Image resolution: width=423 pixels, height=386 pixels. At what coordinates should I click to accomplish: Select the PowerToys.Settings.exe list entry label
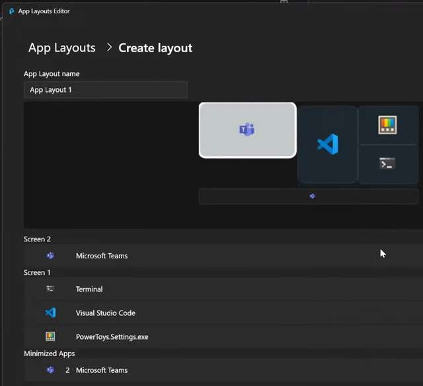point(112,336)
